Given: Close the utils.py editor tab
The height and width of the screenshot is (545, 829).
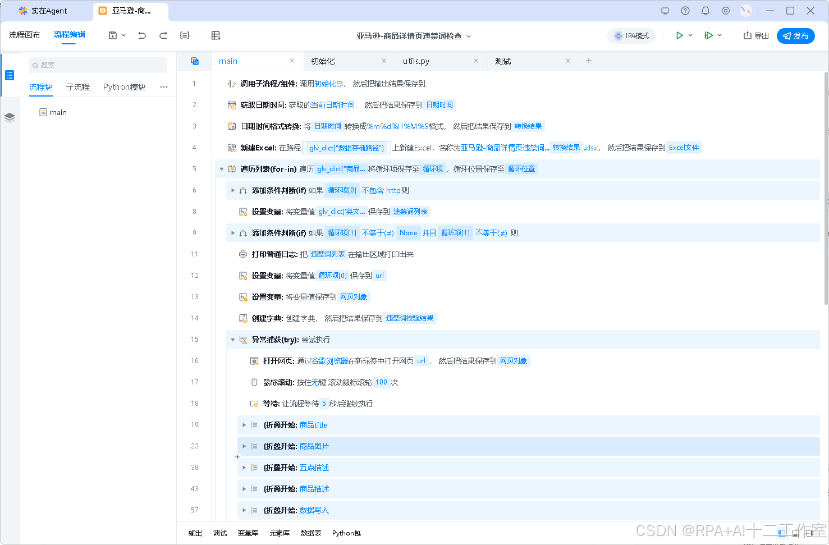Looking at the screenshot, I should click(x=476, y=61).
